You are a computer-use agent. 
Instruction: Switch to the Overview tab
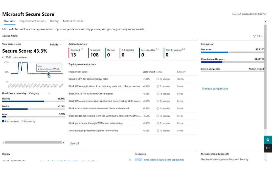coord(10,21)
